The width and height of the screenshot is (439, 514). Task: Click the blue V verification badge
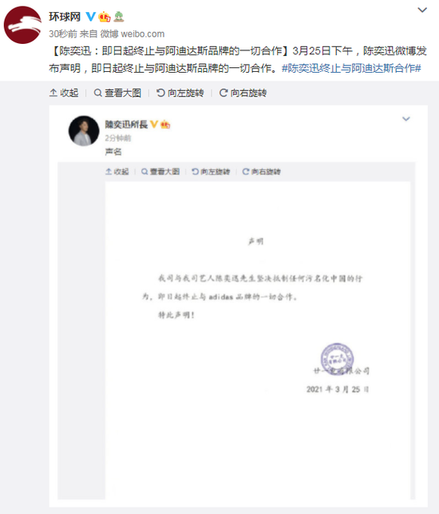point(90,17)
